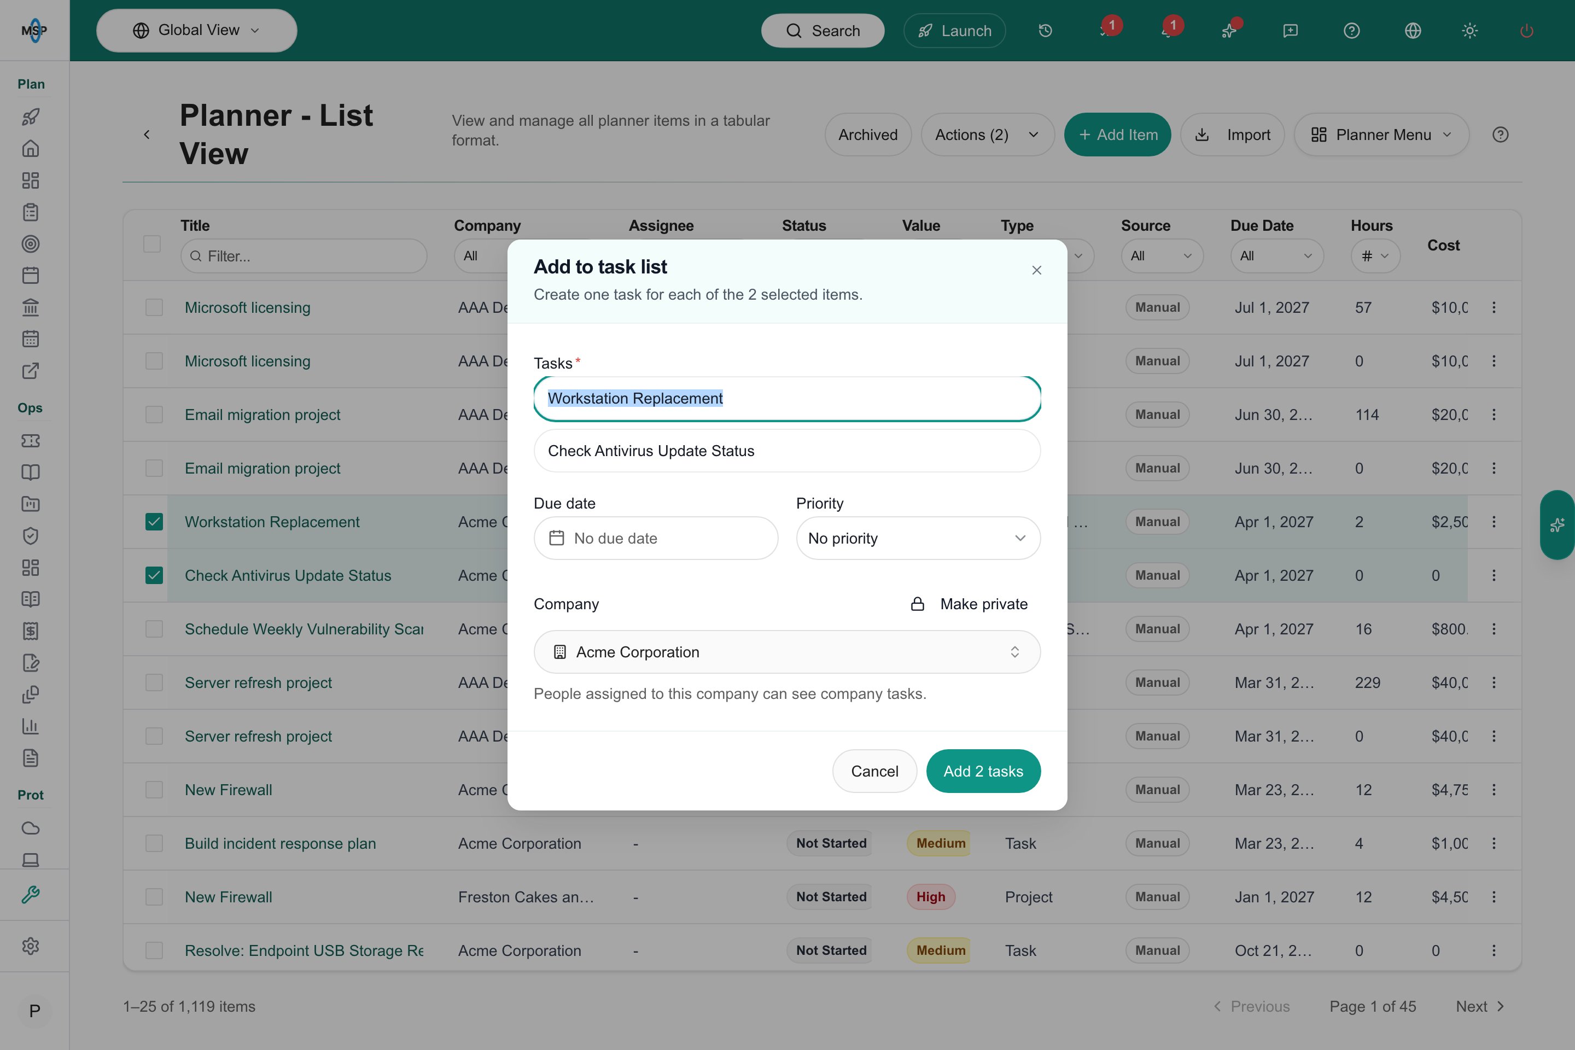The width and height of the screenshot is (1575, 1050).
Task: Click the ticket icon under Ops
Action: coord(30,441)
